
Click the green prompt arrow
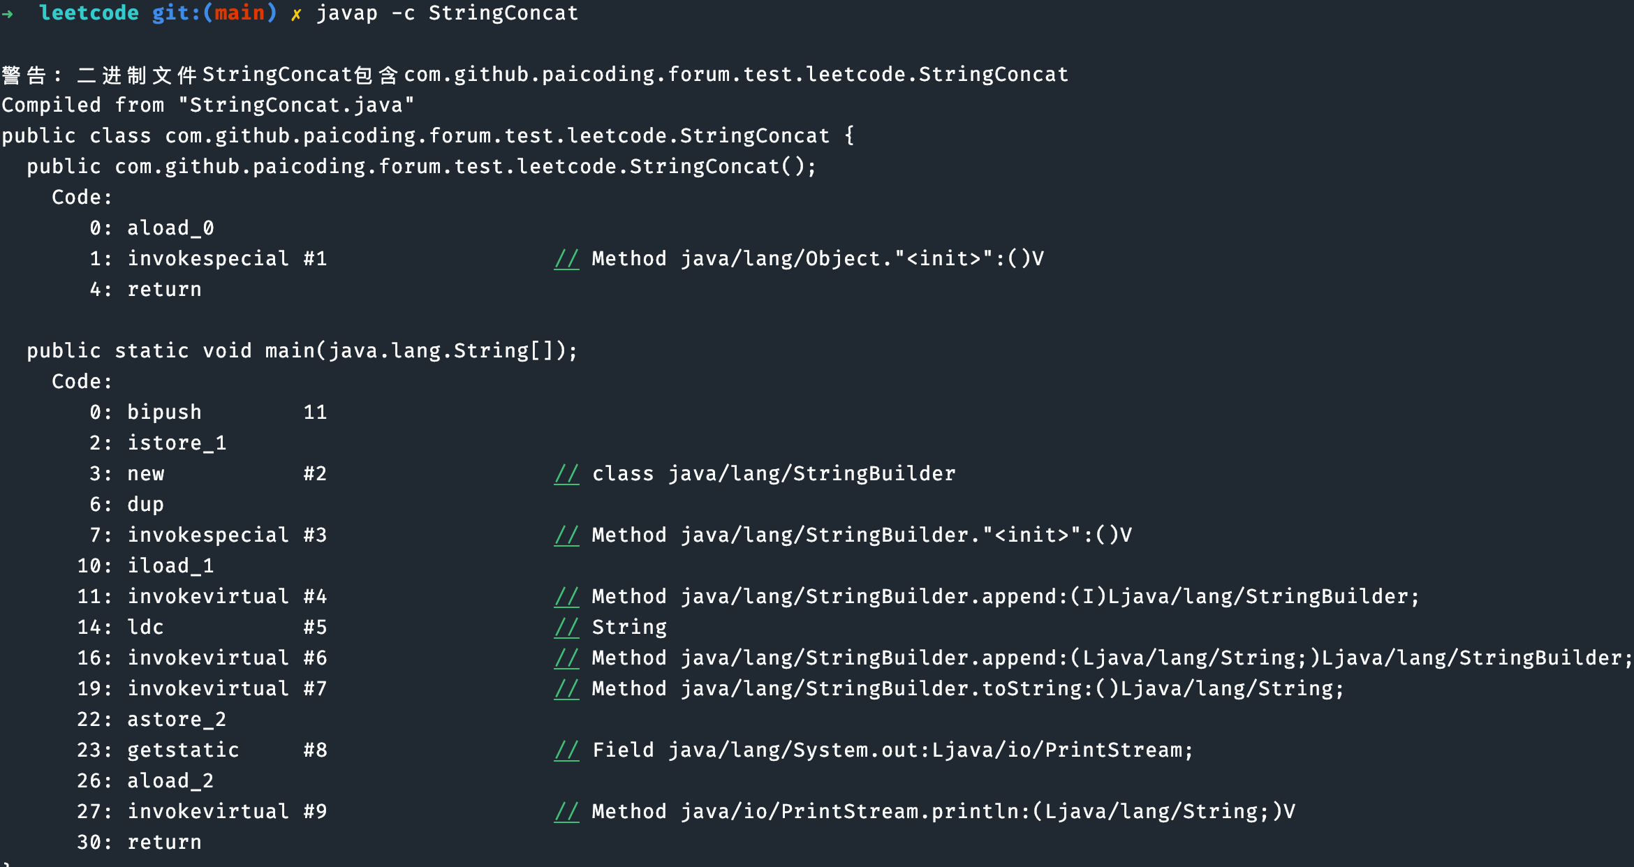point(8,13)
